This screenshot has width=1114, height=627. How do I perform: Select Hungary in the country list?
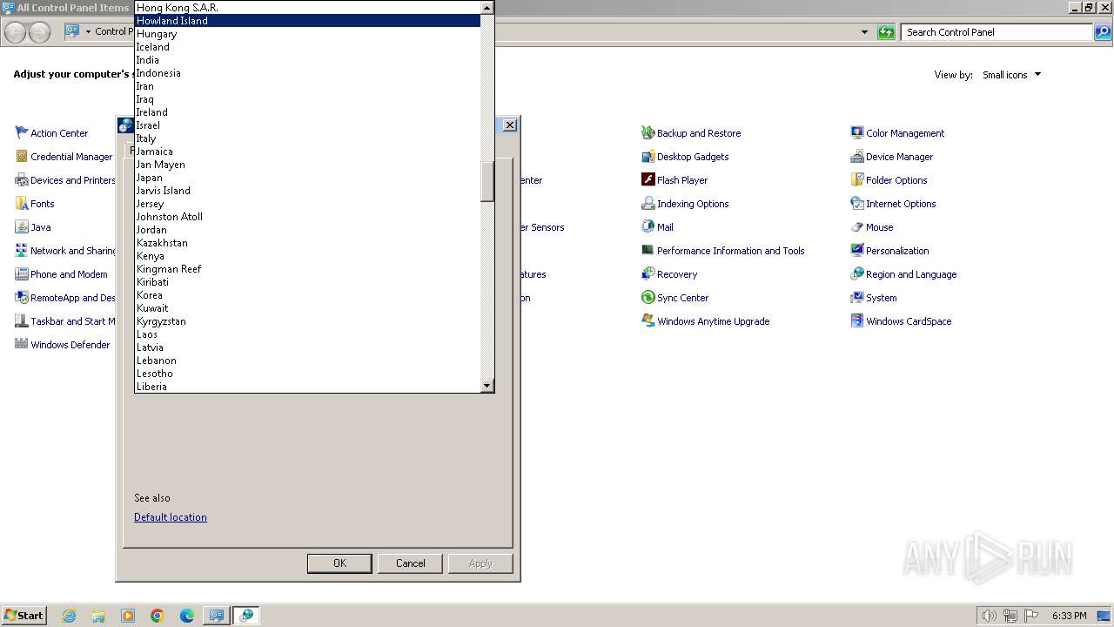307,34
